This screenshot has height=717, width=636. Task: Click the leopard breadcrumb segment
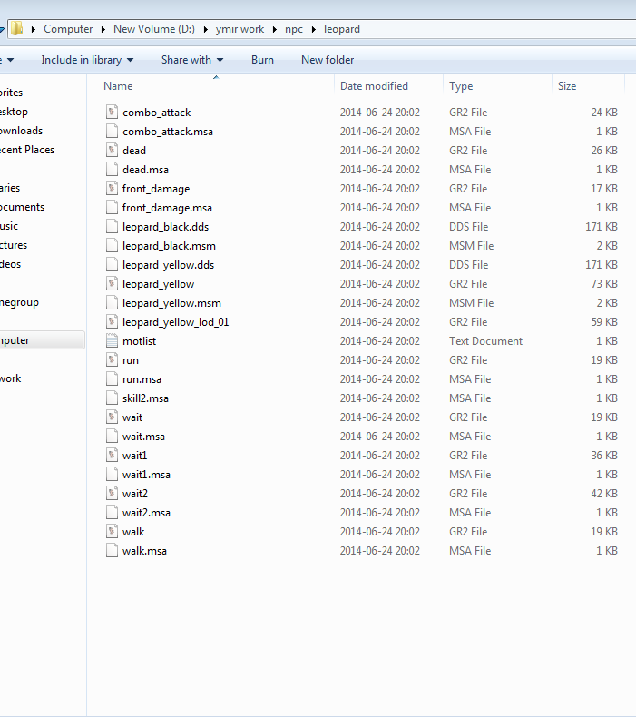tap(342, 29)
